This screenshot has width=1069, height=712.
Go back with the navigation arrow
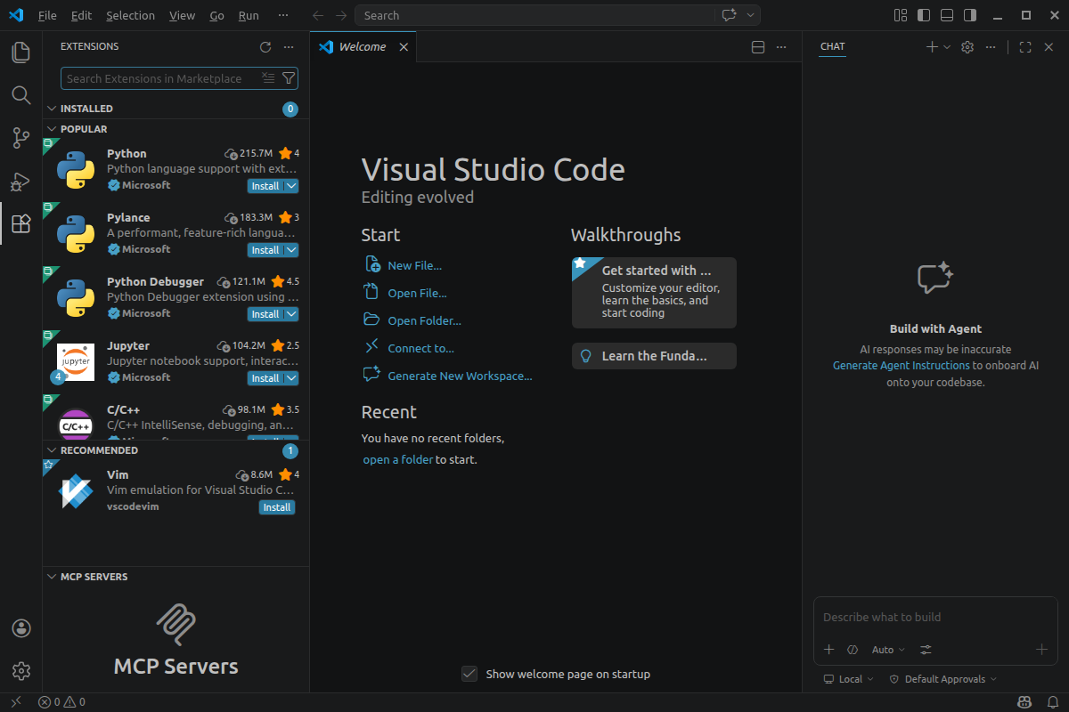click(318, 15)
